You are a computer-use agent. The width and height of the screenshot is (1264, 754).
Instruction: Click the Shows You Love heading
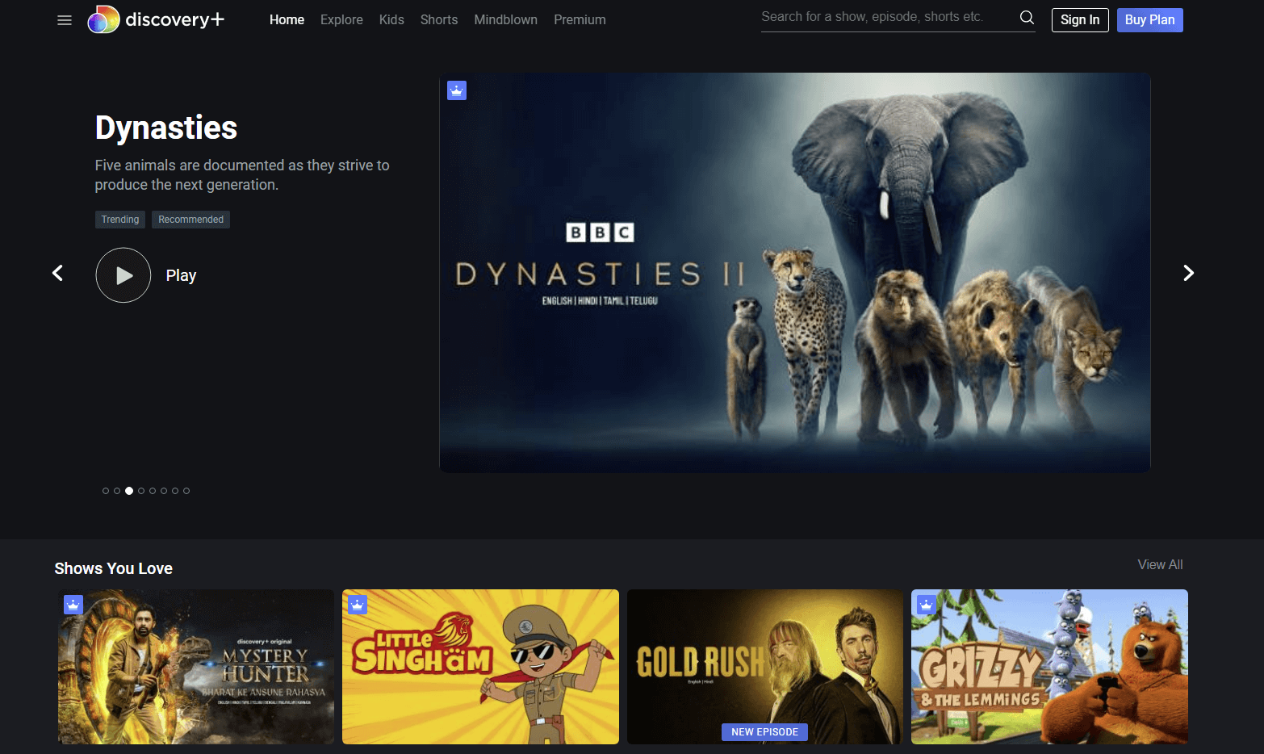click(x=114, y=568)
